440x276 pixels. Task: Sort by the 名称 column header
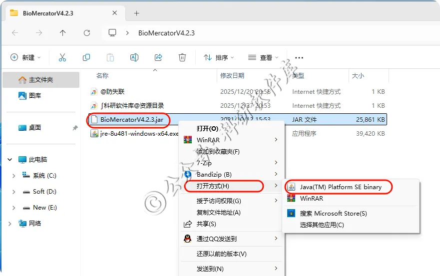(x=102, y=75)
